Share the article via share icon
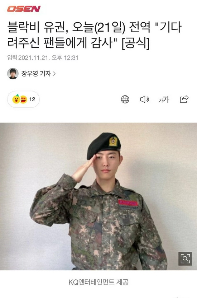Screen dimensions: 197x298 184,99
